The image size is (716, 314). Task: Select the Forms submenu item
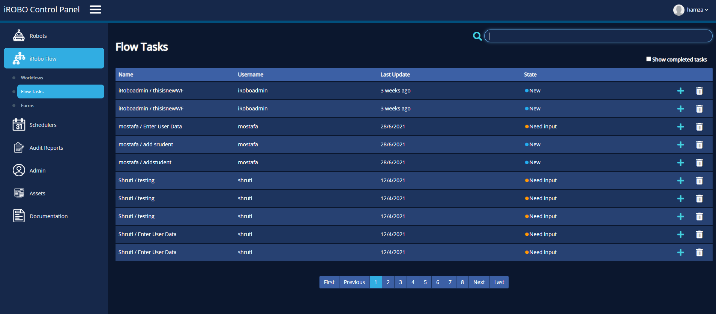pyautogui.click(x=27, y=106)
